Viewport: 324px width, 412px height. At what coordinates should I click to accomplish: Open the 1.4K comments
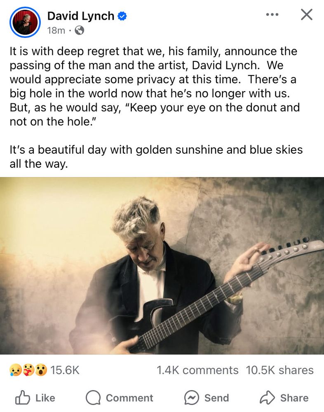[197, 370]
